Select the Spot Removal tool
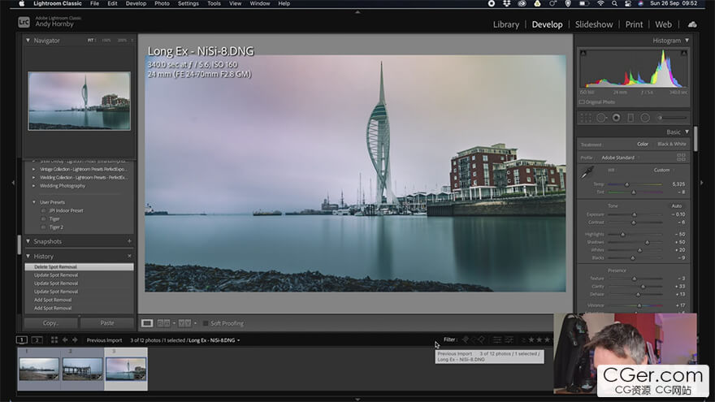715x402 pixels. click(x=601, y=118)
